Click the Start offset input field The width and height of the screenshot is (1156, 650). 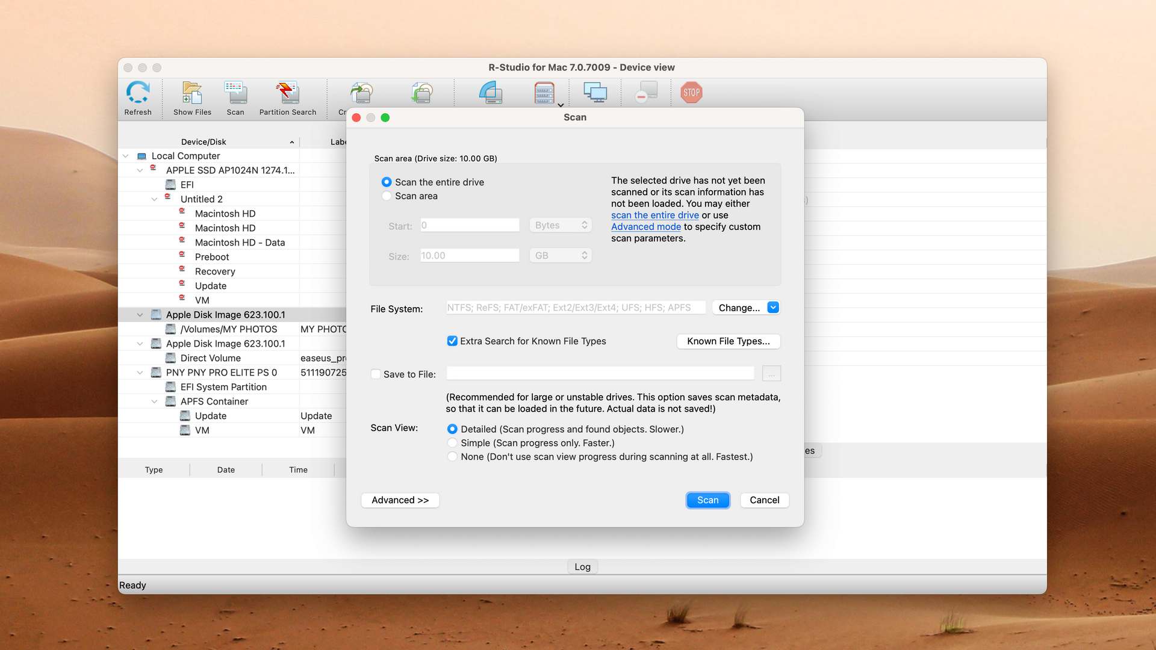point(470,225)
